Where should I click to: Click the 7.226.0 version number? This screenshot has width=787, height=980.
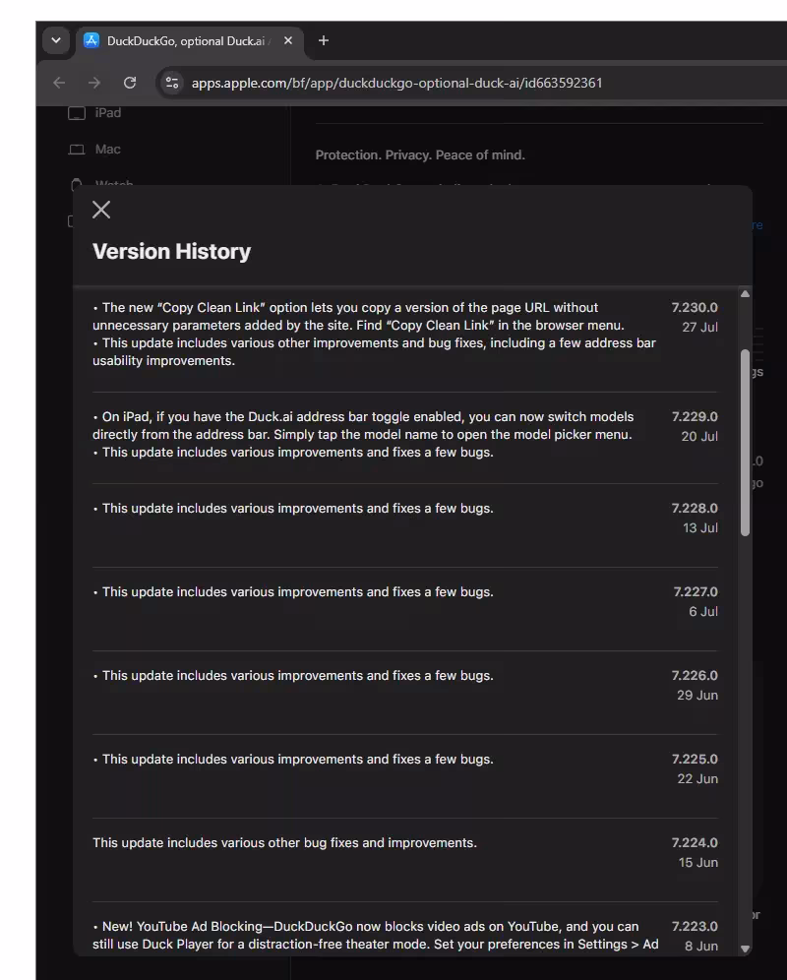click(695, 676)
